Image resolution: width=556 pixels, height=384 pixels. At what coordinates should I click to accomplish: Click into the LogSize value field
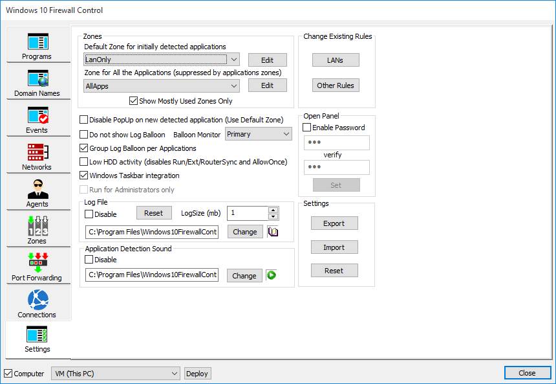248,213
